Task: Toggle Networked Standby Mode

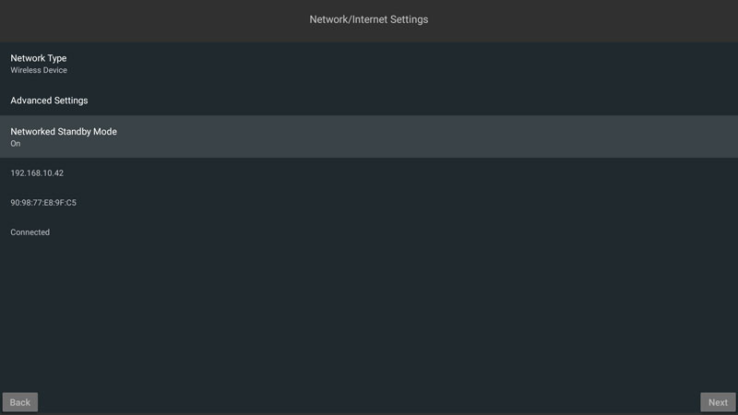Action: 369,136
